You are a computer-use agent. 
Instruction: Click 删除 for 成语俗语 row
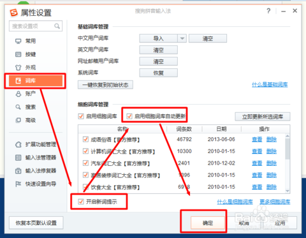point(272,140)
